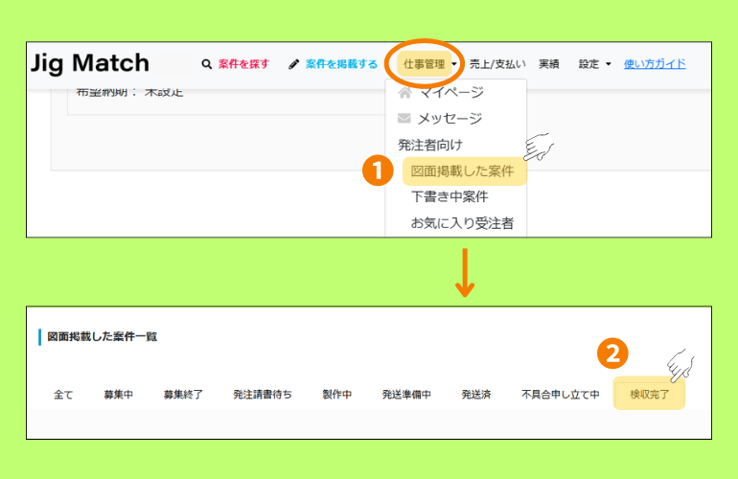
Task: Click the envelope icon beside メッセージ
Action: tap(404, 118)
